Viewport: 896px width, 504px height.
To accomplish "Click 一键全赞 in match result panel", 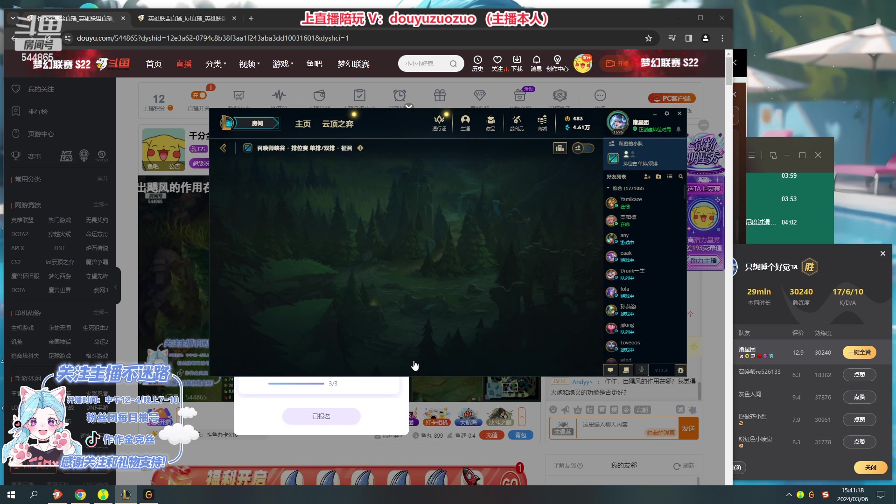I will tap(859, 352).
